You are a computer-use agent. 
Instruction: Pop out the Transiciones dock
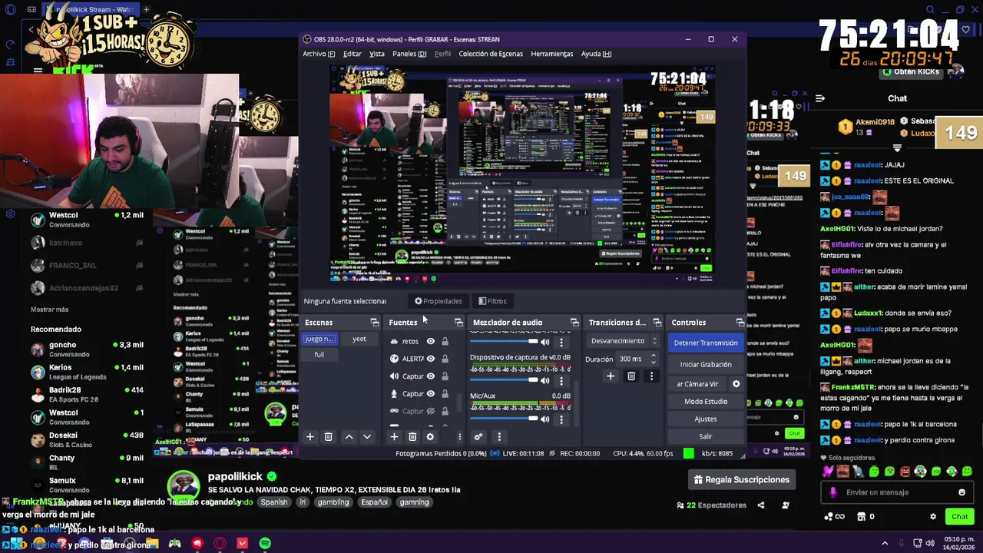657,323
